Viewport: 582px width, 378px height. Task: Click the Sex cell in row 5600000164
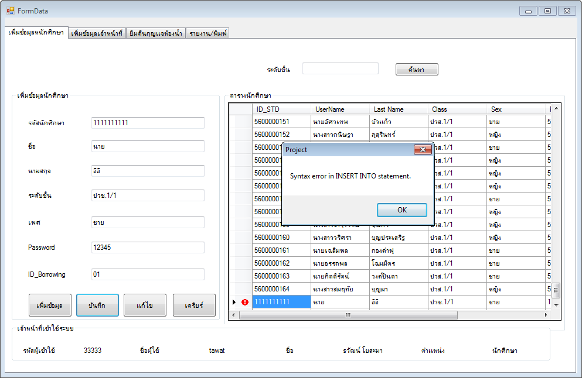click(x=516, y=289)
